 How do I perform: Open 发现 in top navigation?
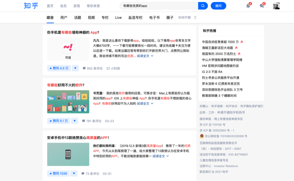coord(77,6)
